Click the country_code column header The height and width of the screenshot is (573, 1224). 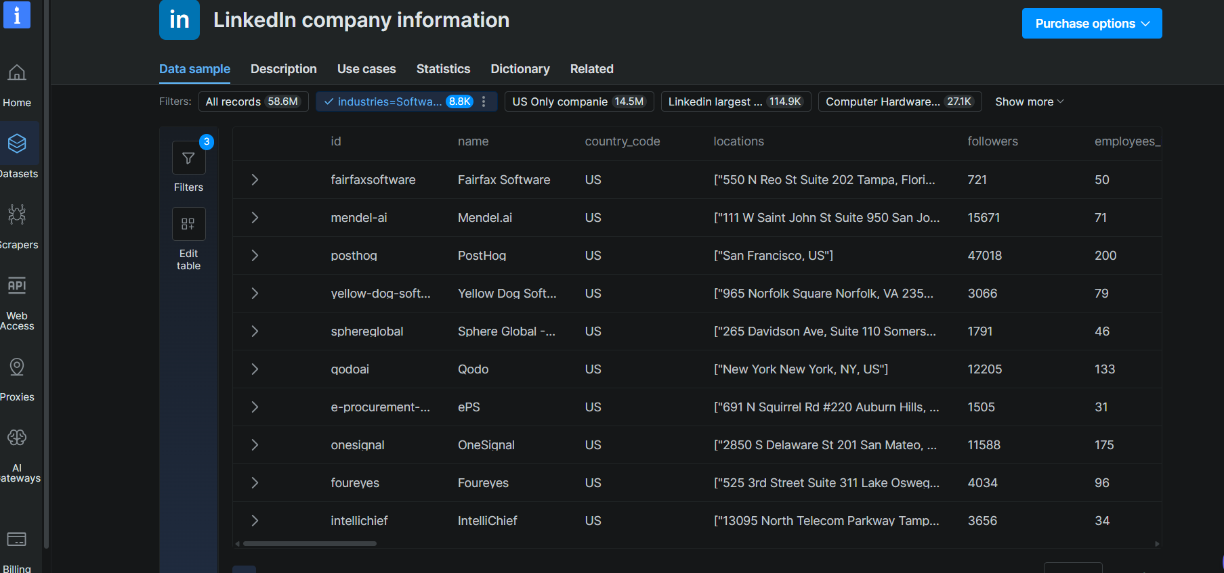(622, 141)
